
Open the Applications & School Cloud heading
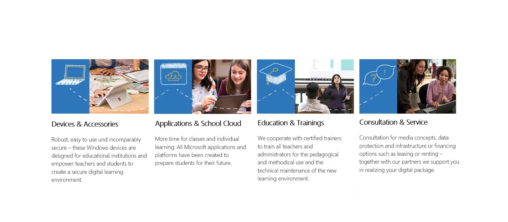[x=198, y=123]
